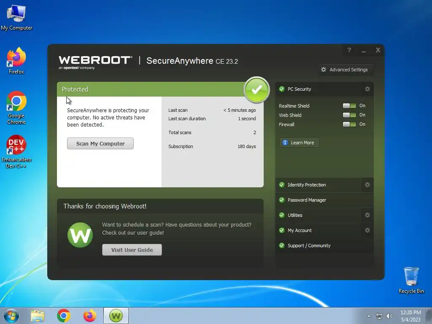Screen dimensions: 432x324
Task: Click the 'Thanks for choosing Webroot!' heading
Action: click(105, 206)
